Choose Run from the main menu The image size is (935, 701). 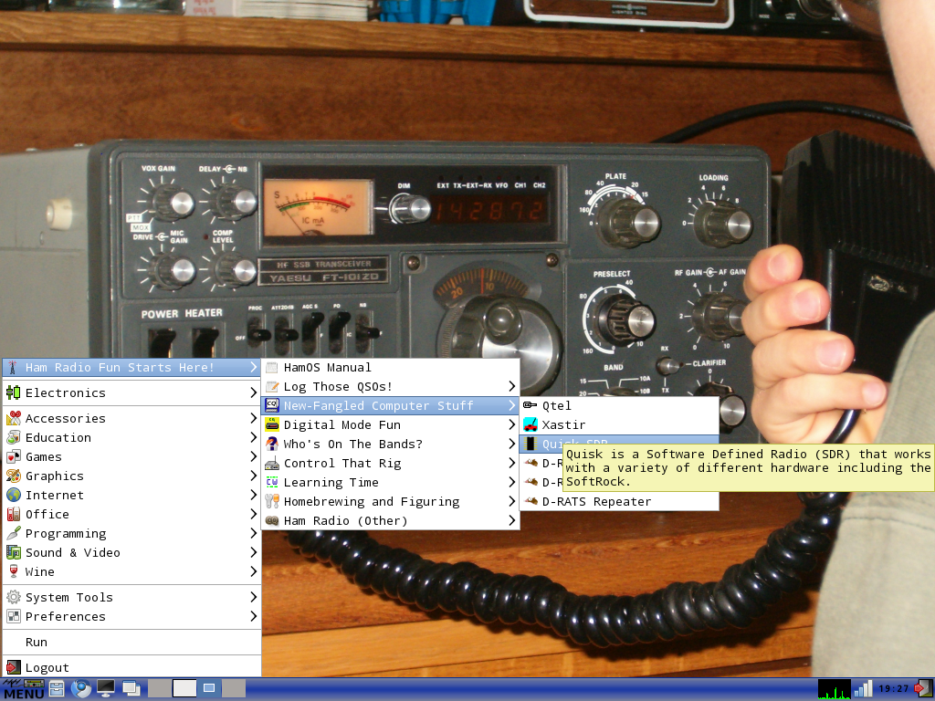pyautogui.click(x=131, y=642)
